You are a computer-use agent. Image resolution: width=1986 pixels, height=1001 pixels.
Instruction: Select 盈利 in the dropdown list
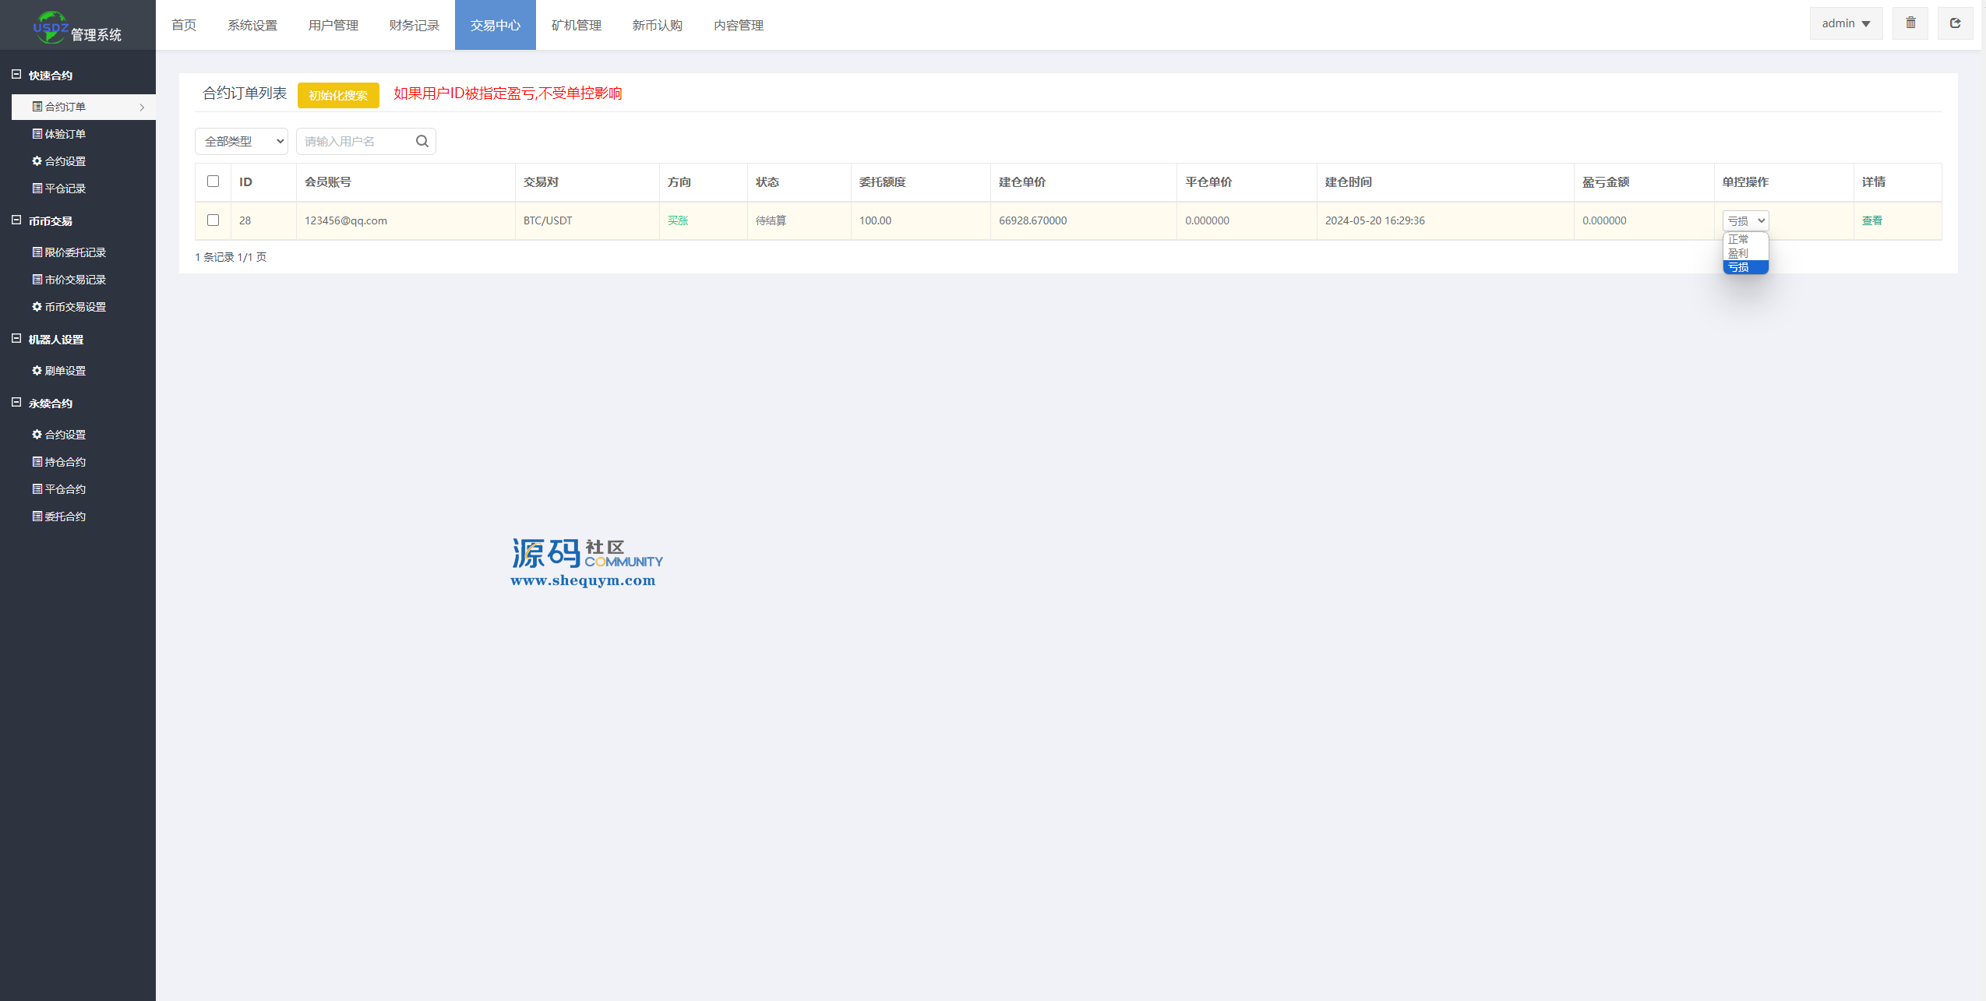click(1745, 253)
